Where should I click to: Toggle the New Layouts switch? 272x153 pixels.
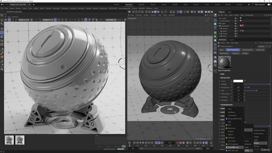[x=269, y=5]
